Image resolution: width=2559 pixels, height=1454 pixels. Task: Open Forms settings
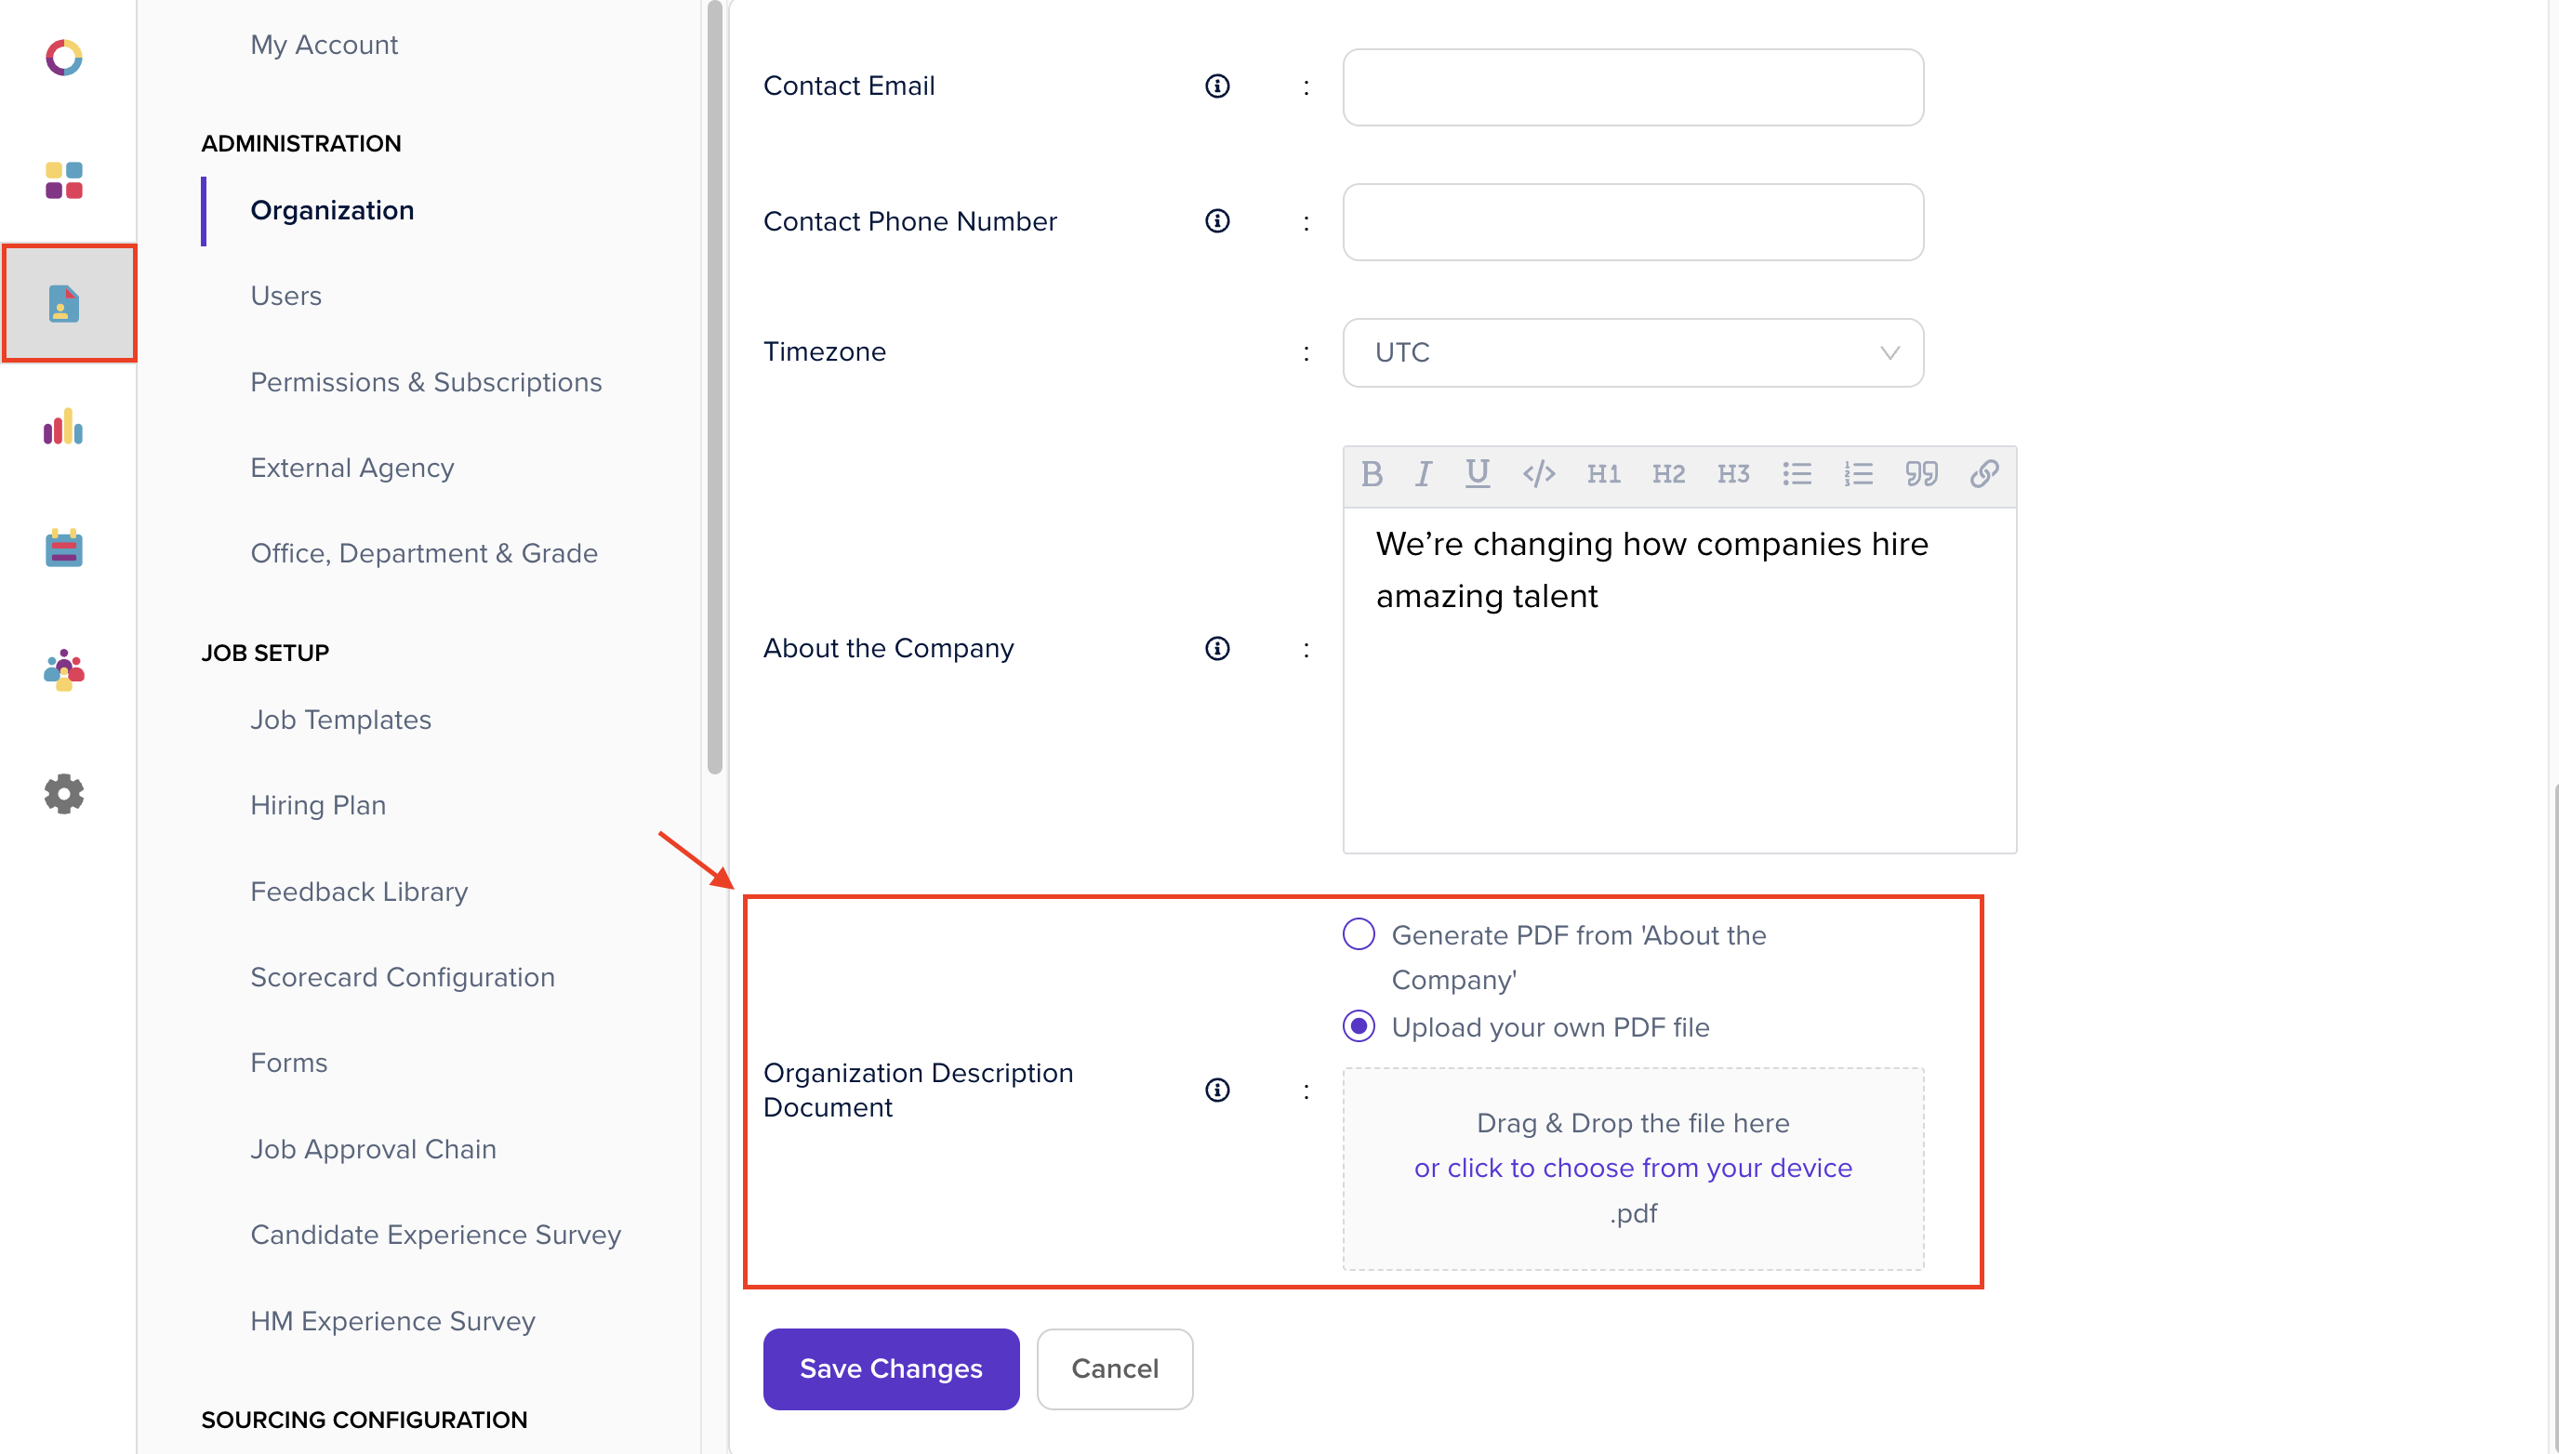coord(288,1063)
